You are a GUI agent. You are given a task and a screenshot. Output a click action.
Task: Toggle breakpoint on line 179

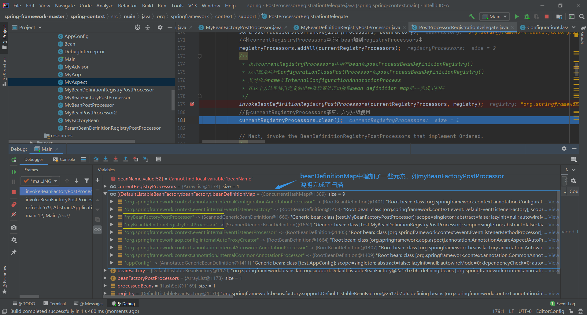[192, 104]
